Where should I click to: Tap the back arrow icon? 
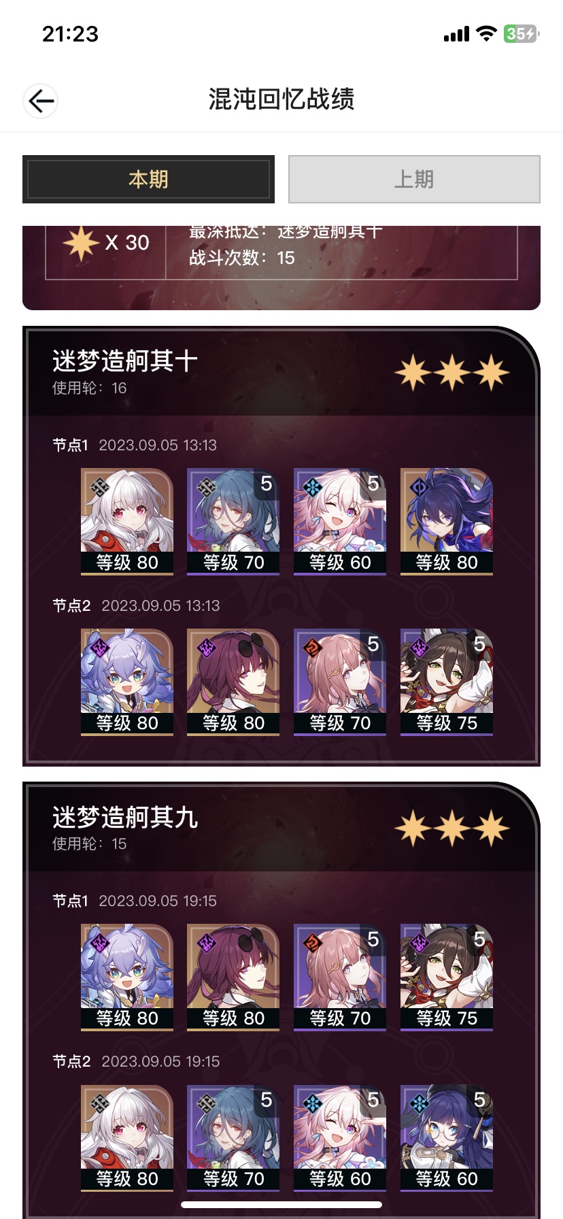[x=41, y=101]
